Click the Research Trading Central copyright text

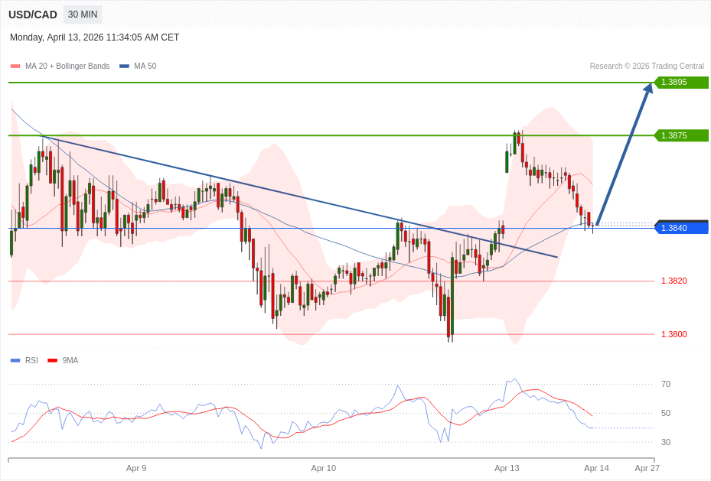(647, 67)
